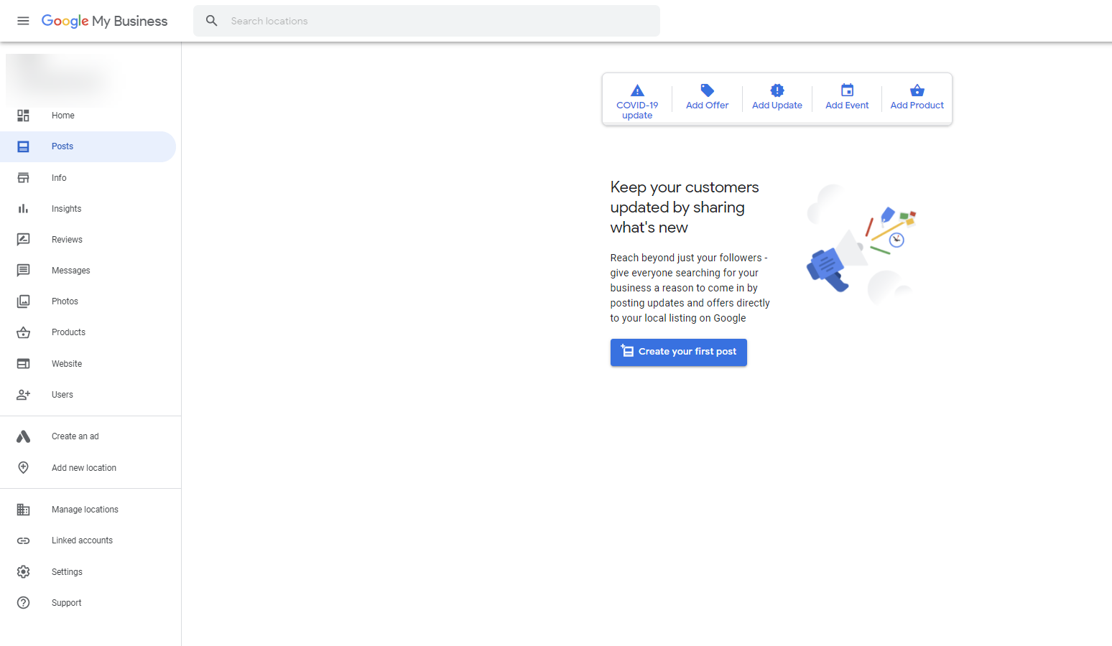Viewport: 1112px width, 646px height.
Task: Open the Posts section icon
Action: (x=24, y=146)
